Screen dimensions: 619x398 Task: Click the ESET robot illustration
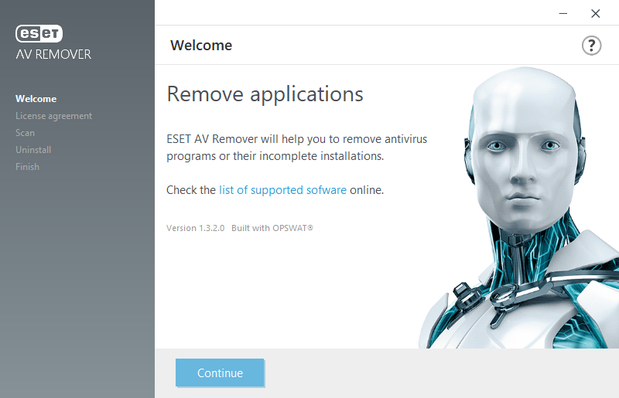click(x=518, y=207)
